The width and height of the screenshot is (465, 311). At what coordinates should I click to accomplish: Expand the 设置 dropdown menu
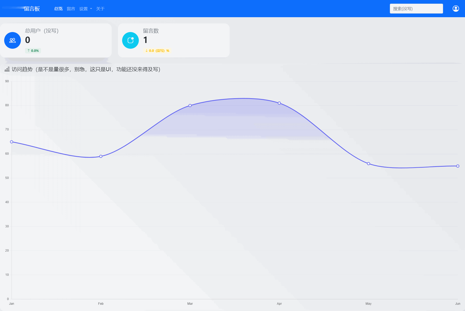(x=84, y=9)
